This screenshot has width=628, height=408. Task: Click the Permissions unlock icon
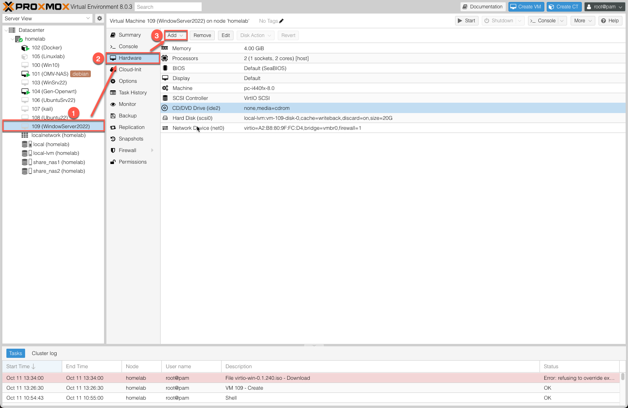[x=113, y=162]
